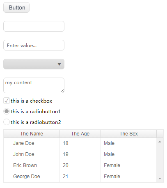Image resolution: width=167 pixels, height=188 pixels.
Task: Click the table scrollbar up arrow
Action: [160, 142]
